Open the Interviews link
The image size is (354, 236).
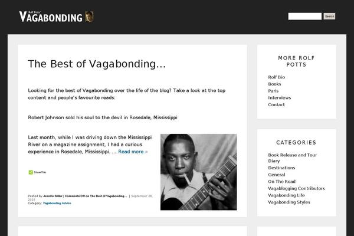(280, 98)
